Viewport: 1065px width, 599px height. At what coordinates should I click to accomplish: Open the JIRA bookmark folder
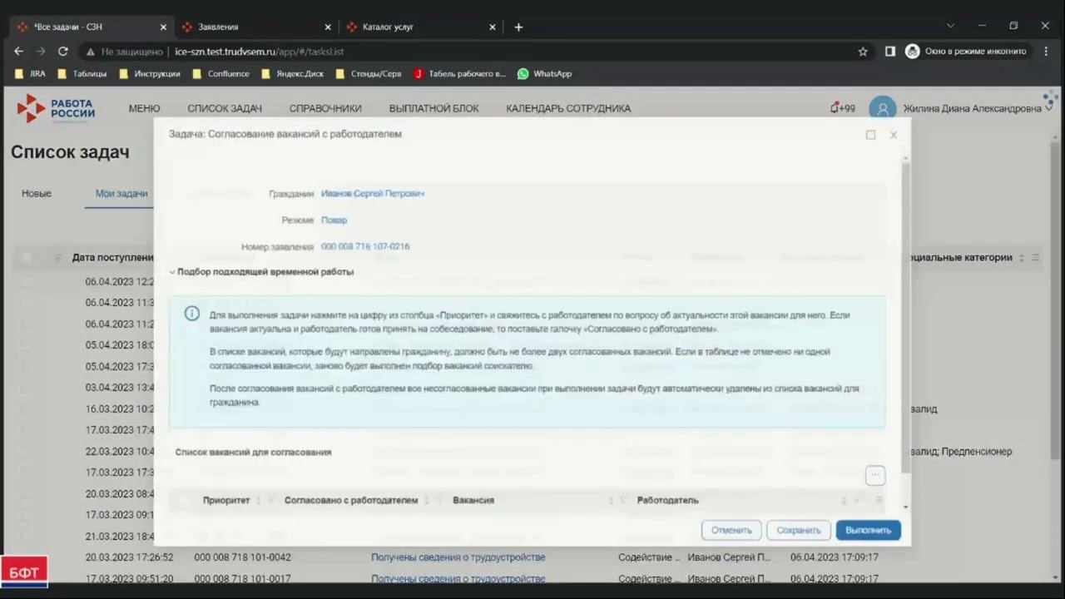click(x=30, y=74)
